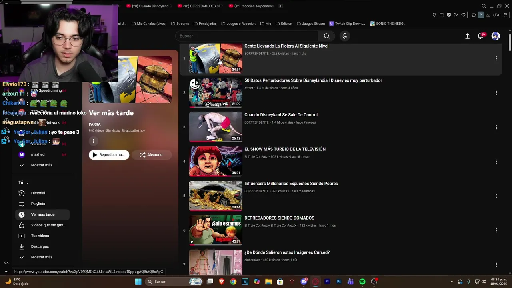Open Tus videos in the sidebar
The image size is (512, 288).
pos(42,236)
